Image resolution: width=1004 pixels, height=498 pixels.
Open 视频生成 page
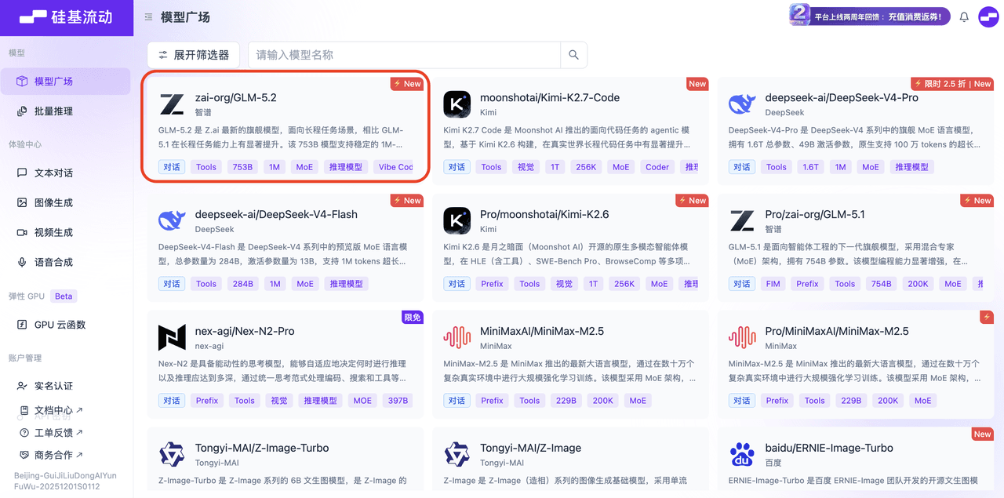coord(66,232)
